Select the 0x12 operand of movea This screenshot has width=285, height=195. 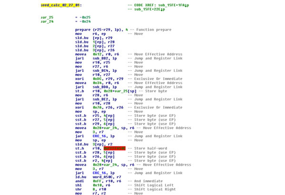click(x=96, y=54)
